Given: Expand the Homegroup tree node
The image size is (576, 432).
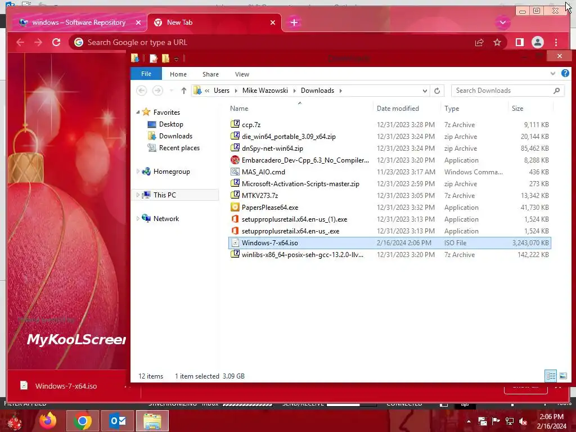Looking at the screenshot, I should click(138, 171).
